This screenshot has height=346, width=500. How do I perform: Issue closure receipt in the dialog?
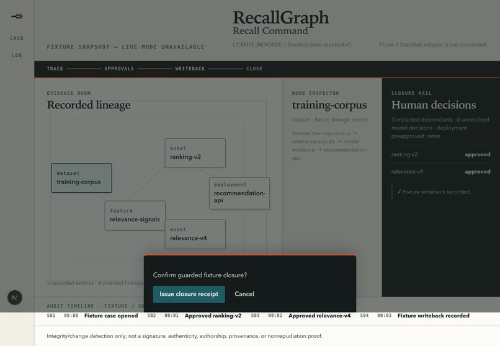tap(189, 294)
